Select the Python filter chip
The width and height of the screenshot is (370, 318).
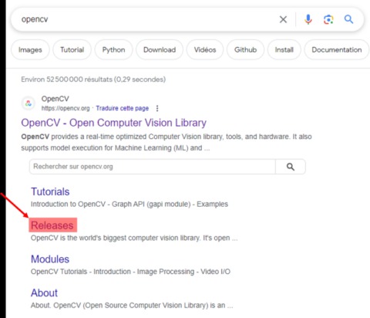113,49
